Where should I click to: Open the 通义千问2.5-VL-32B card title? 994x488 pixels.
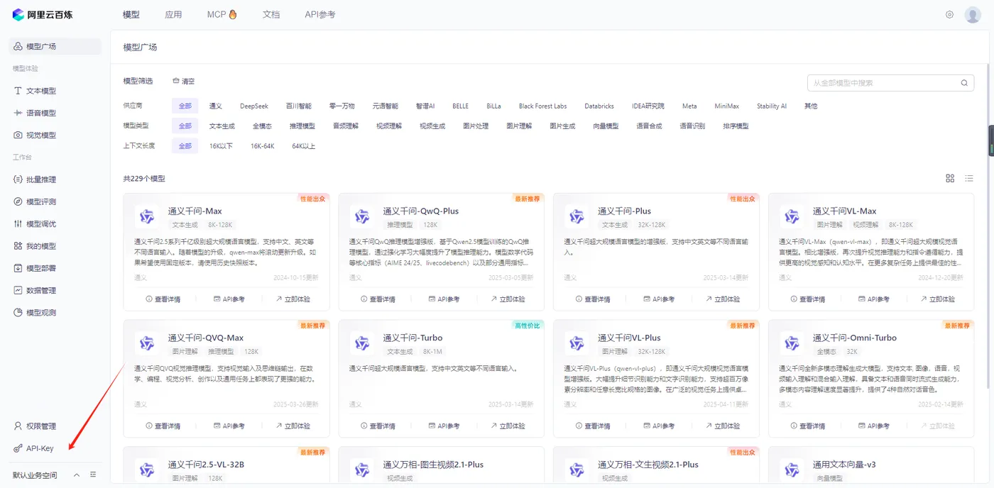pos(206,465)
